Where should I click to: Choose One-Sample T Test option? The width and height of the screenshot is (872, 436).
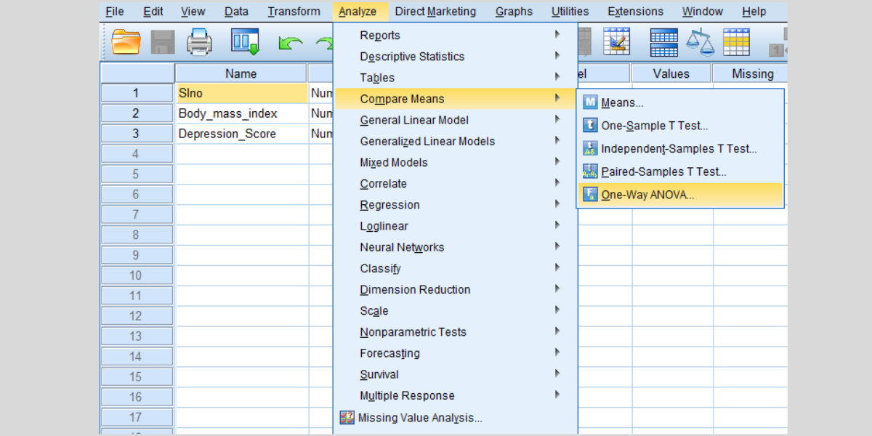tap(680, 126)
